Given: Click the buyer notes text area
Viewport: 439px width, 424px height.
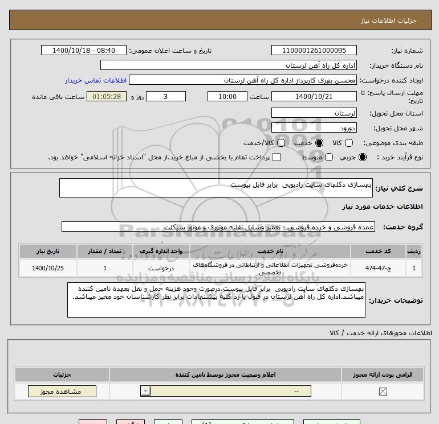Looking at the screenshot, I should (x=216, y=299).
